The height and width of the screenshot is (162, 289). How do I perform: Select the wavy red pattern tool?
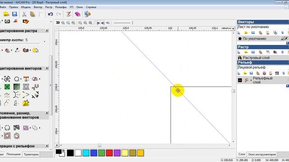[7, 136]
